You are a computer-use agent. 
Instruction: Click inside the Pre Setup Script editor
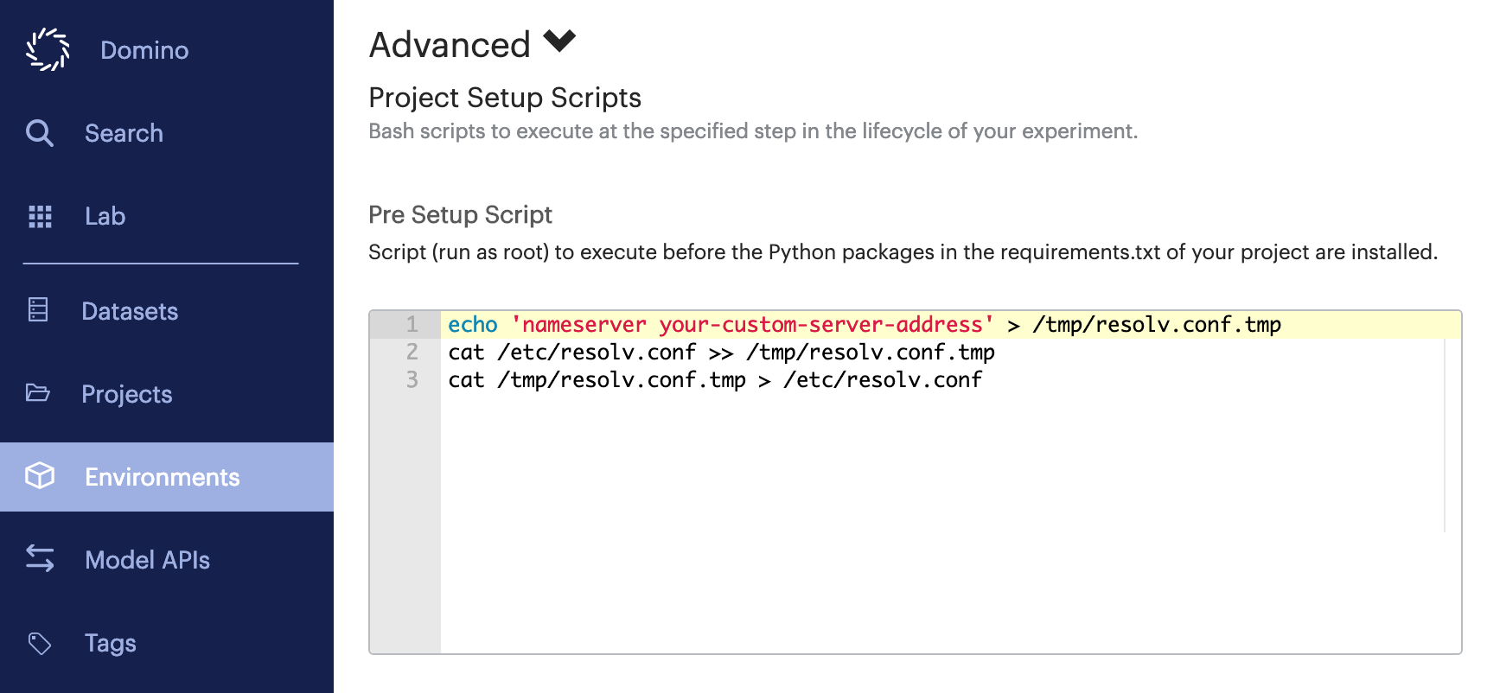[916, 482]
